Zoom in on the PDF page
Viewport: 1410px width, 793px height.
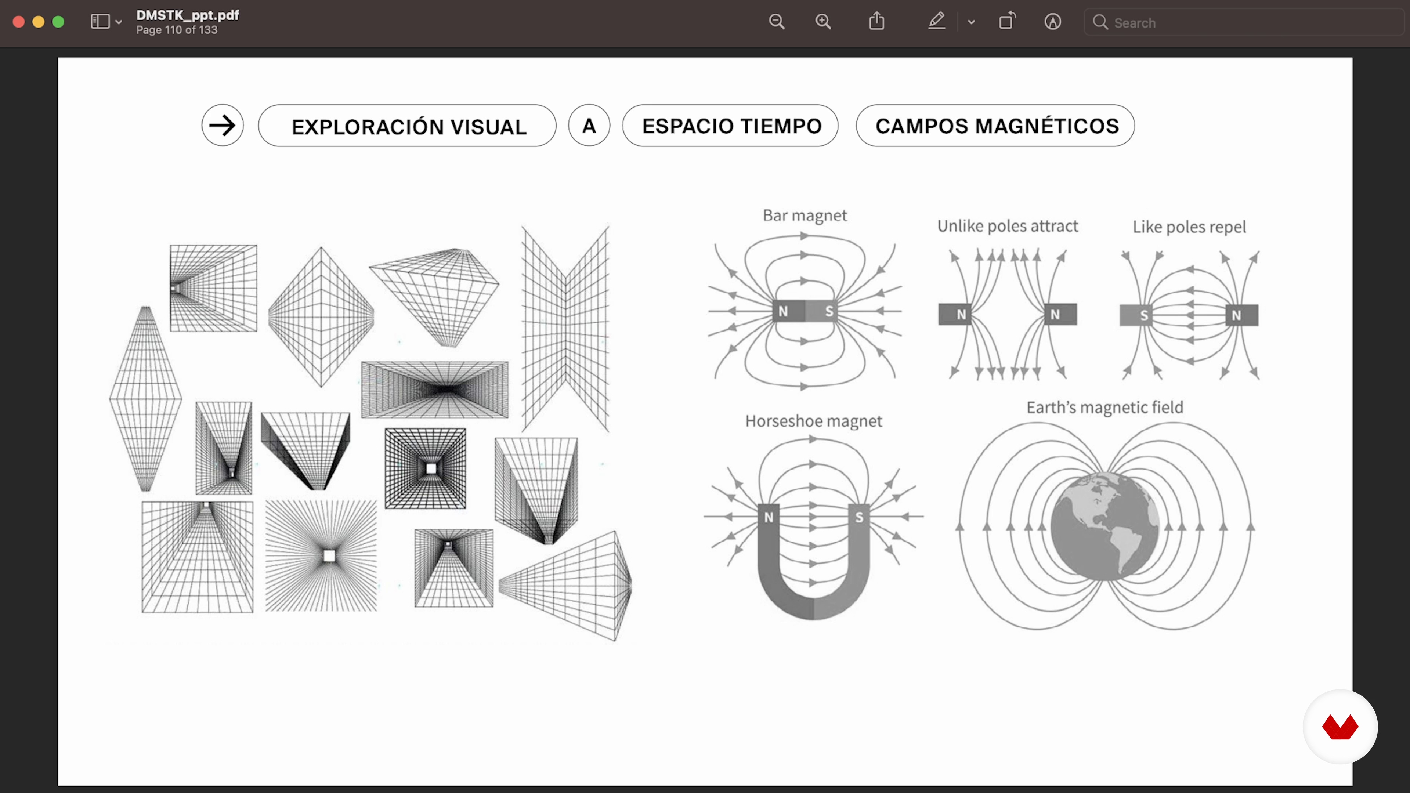[x=823, y=22]
